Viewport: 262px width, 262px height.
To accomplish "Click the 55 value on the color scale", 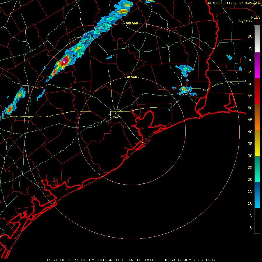I will coord(250,96).
